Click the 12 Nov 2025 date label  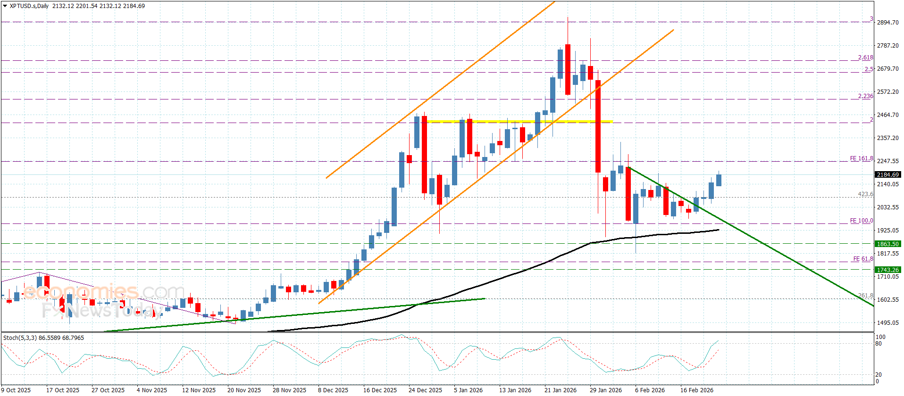(x=199, y=390)
